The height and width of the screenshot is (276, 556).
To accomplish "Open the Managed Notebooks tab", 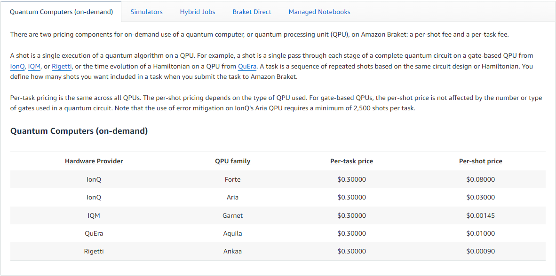I will pos(319,12).
